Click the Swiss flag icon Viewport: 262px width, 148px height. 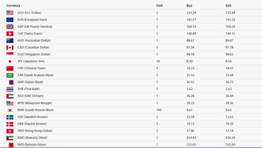point(10,34)
